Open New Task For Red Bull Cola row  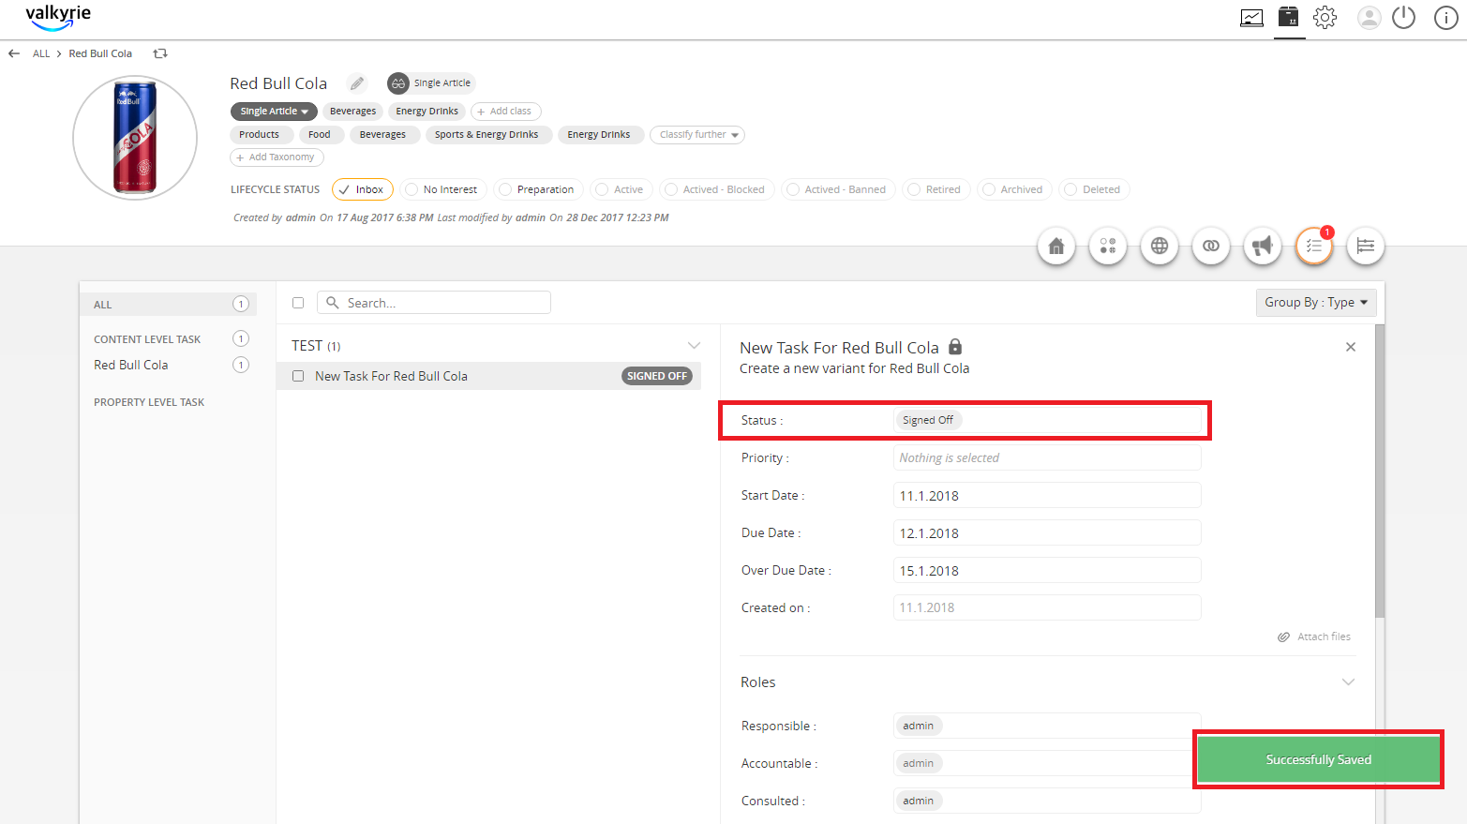488,376
